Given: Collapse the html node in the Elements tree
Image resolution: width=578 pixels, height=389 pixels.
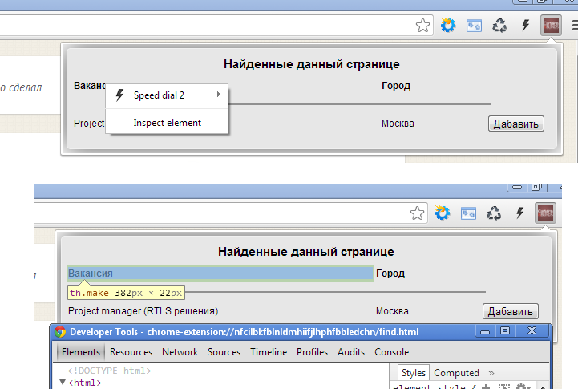Looking at the screenshot, I should (x=63, y=383).
